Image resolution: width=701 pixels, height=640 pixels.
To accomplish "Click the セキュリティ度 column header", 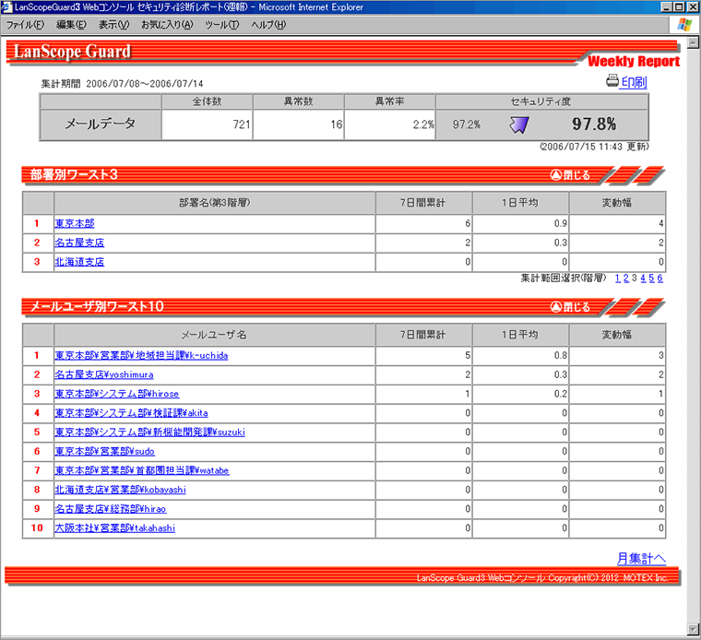I will [x=541, y=101].
